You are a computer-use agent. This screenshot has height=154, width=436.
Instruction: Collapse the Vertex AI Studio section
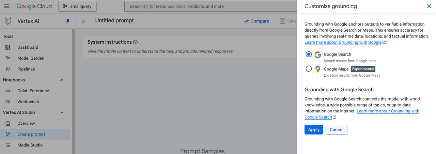62,112
